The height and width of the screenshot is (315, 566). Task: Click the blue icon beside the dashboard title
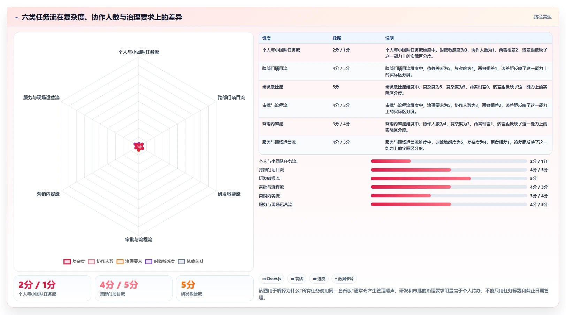tap(16, 17)
